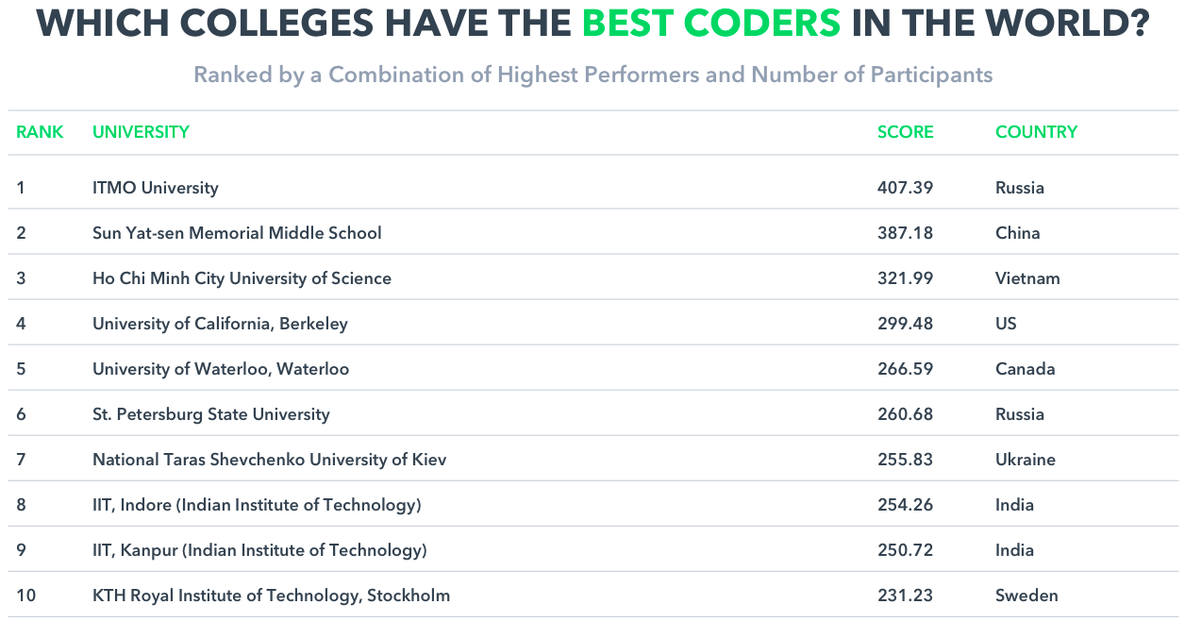Viewport: 1185px width, 621px height.
Task: Click the COUNTRY column header
Action: 1036,132
